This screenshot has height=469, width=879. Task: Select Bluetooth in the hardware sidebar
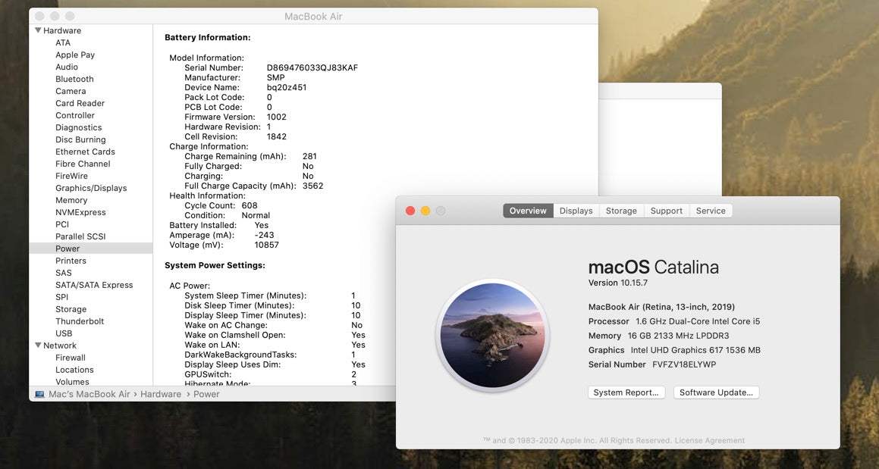tap(74, 79)
